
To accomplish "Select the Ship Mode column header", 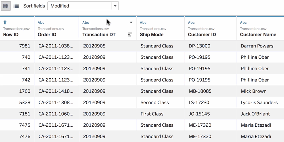I will [160, 28].
